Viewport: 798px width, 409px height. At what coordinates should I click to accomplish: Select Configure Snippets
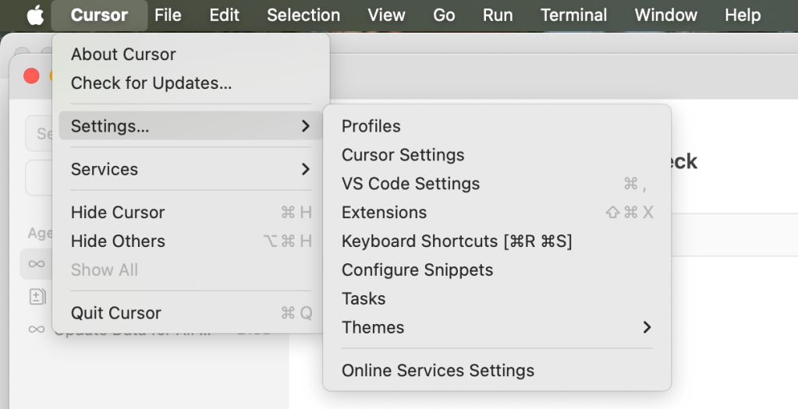coord(417,270)
